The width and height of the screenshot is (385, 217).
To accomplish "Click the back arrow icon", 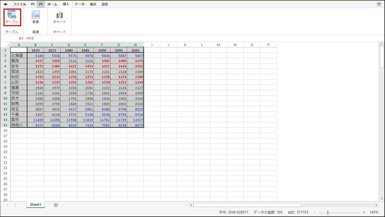I will [x=6, y=4].
